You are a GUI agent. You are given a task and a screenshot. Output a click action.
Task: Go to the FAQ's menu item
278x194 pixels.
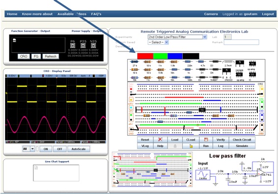tap(96, 14)
